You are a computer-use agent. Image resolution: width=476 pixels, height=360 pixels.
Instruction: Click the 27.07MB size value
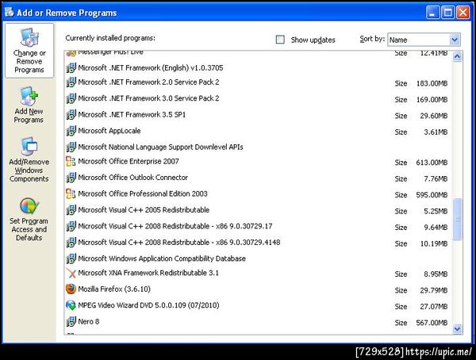click(434, 307)
